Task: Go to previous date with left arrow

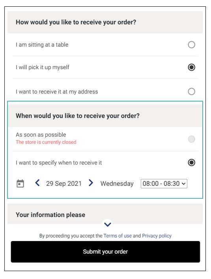Action: click(37, 183)
